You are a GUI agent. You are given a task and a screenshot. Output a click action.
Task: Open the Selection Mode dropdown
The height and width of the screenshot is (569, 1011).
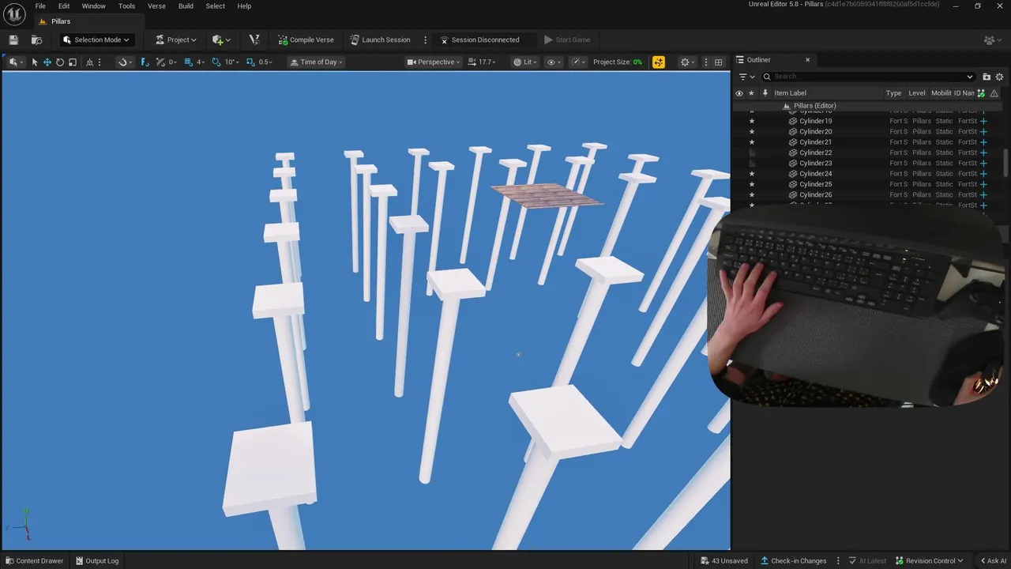click(x=96, y=40)
